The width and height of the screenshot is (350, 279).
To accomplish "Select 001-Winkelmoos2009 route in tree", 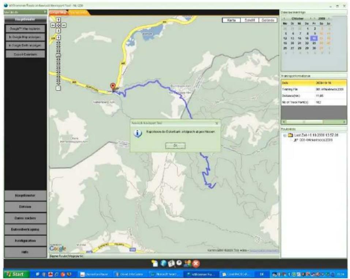I will coord(316,140).
